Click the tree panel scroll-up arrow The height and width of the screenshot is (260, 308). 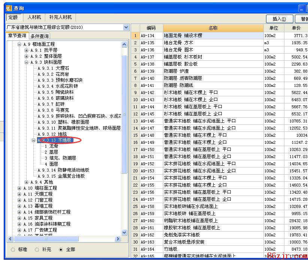(x=124, y=44)
